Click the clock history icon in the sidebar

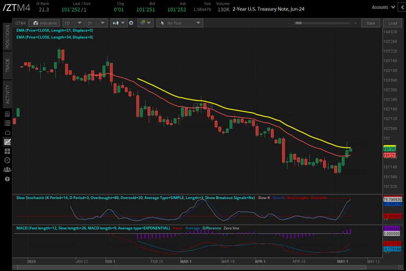7,160
